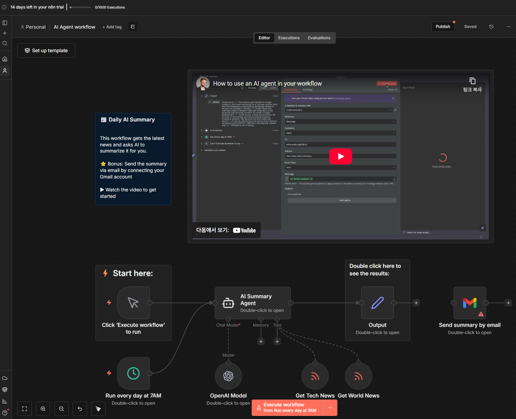Open workflow description edit icon beside Add tag
Viewport: 516px width, 419px height.
click(x=133, y=27)
